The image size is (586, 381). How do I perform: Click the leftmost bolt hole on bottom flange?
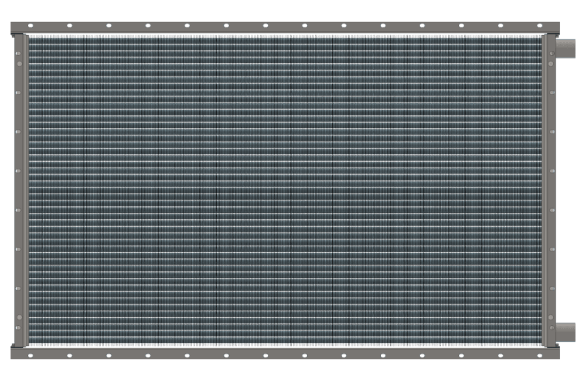pos(30,355)
